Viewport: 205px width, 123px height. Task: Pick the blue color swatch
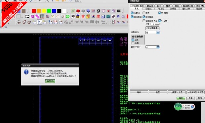(x=54, y=11)
